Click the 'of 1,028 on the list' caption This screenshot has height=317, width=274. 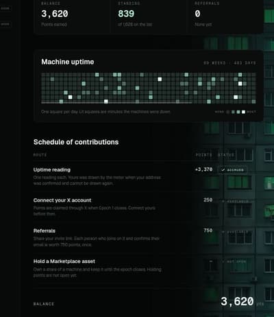(x=135, y=25)
